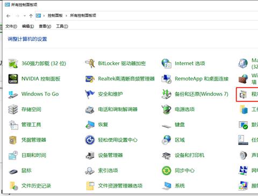
Task: Open the 查看(V) menu
Action: [45, 26]
